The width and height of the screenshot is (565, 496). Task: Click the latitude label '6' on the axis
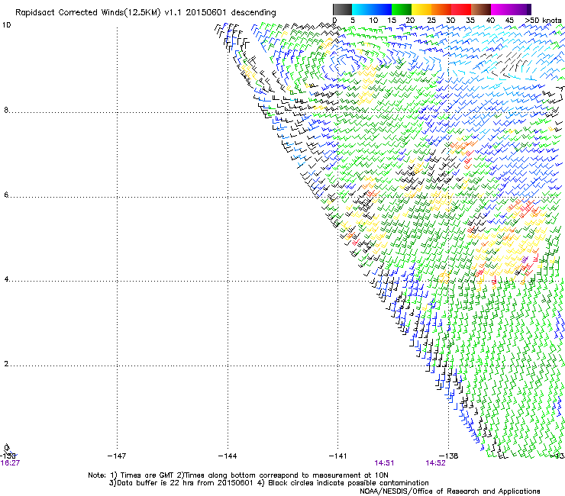tap(6, 195)
